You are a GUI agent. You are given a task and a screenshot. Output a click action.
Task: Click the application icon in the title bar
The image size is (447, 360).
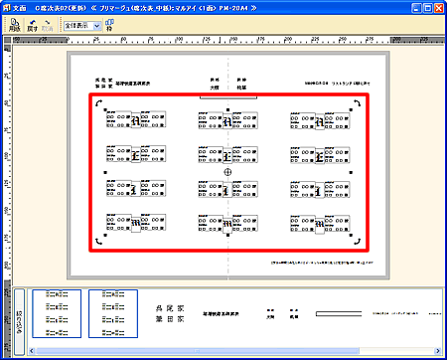pyautogui.click(x=7, y=8)
